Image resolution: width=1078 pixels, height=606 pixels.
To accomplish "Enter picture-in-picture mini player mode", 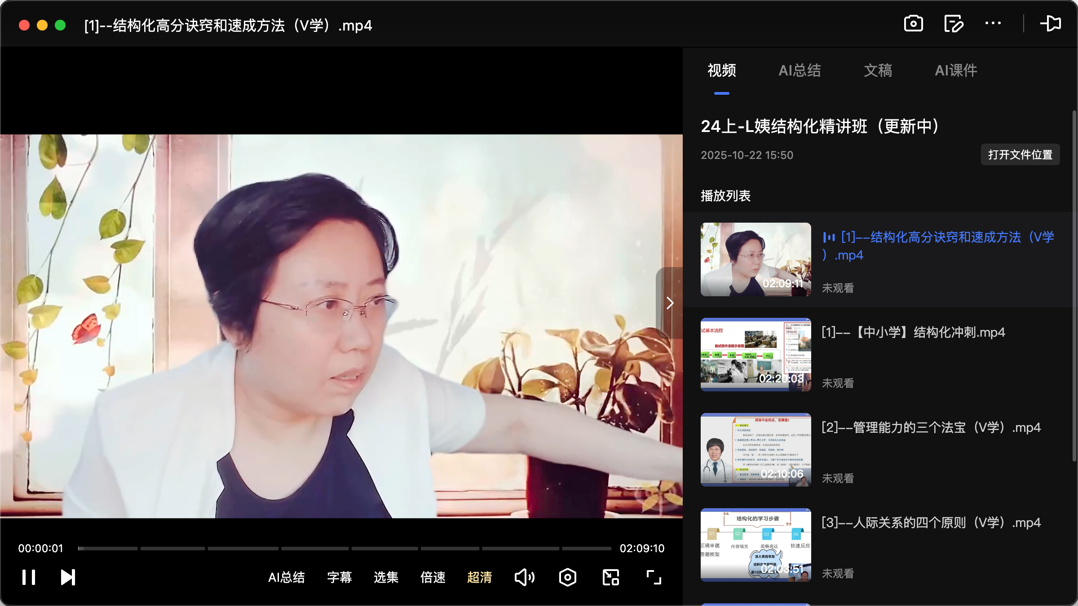I will click(610, 578).
